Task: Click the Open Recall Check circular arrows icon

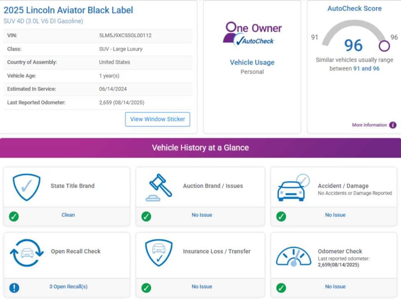Action: (x=27, y=253)
